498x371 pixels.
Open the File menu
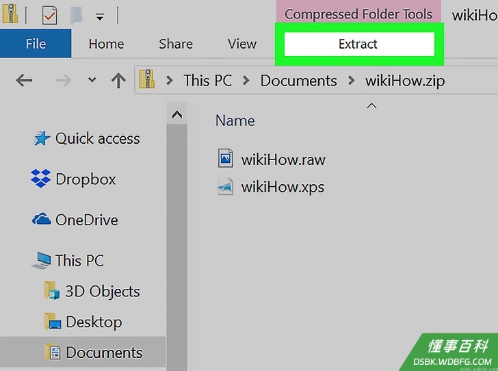pyautogui.click(x=36, y=44)
